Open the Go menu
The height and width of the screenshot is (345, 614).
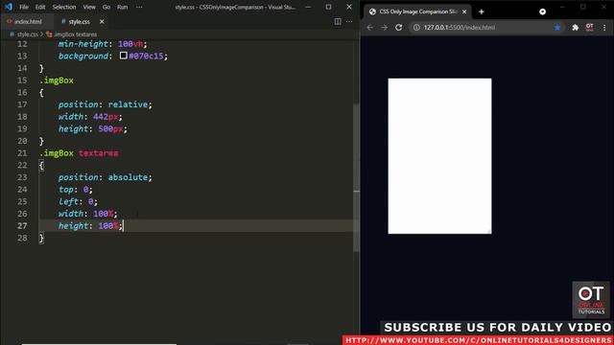click(106, 7)
